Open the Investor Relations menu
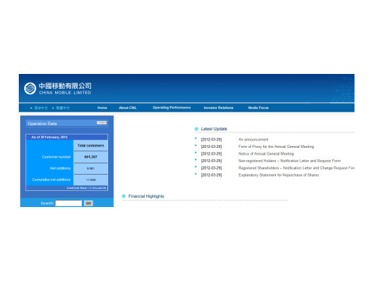Viewport: 374px width, 281px height. (218, 108)
